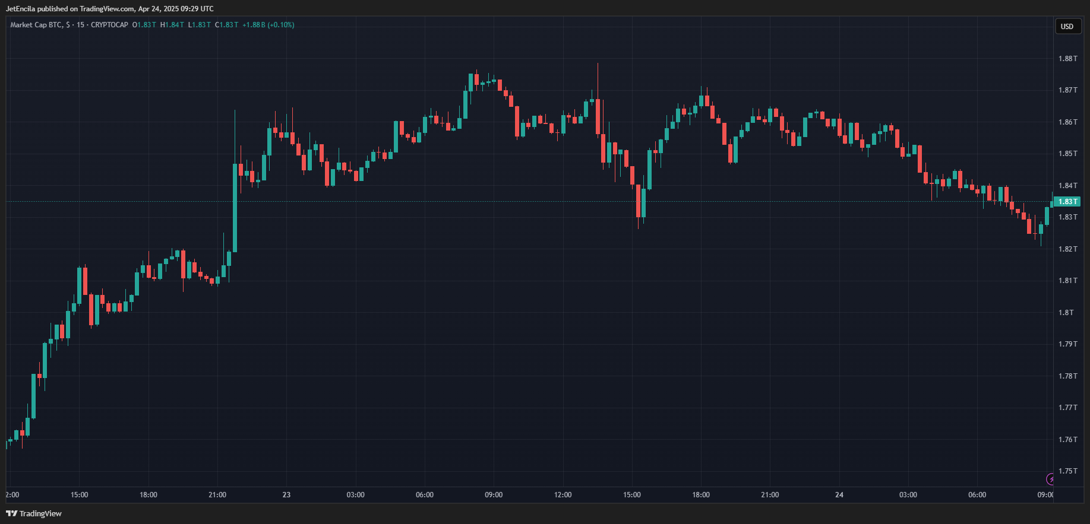Screen dimensions: 1090x524
Task: Click the 1.88T price axis label
Action: [1067, 59]
